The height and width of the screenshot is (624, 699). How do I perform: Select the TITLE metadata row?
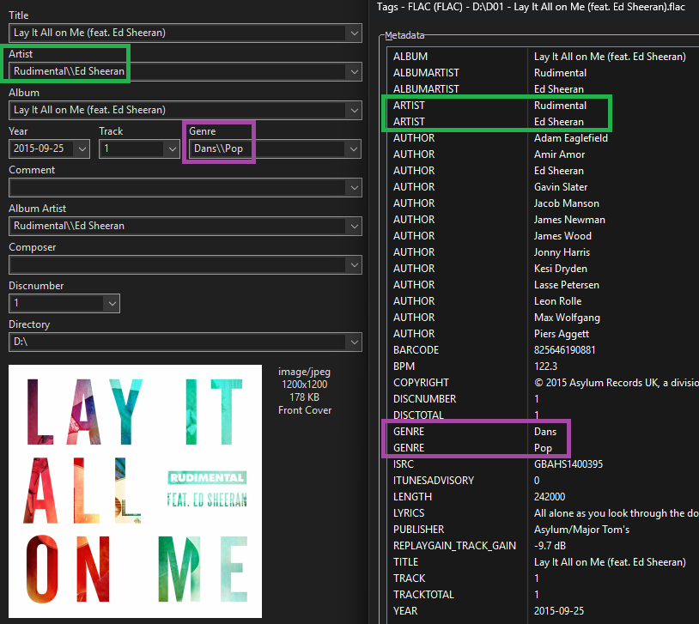pos(543,562)
